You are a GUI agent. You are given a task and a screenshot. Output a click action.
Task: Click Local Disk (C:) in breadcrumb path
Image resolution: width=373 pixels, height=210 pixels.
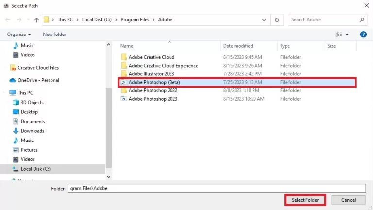[x=97, y=20]
